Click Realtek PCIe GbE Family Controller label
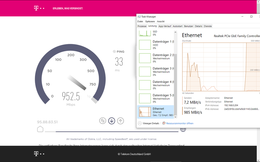Viewport: 260px width, 162px height. (x=237, y=36)
